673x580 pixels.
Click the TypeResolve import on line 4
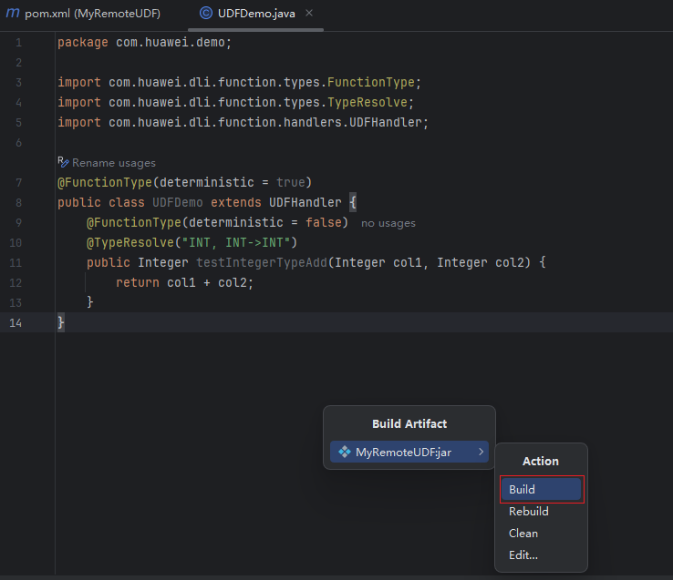tap(367, 103)
